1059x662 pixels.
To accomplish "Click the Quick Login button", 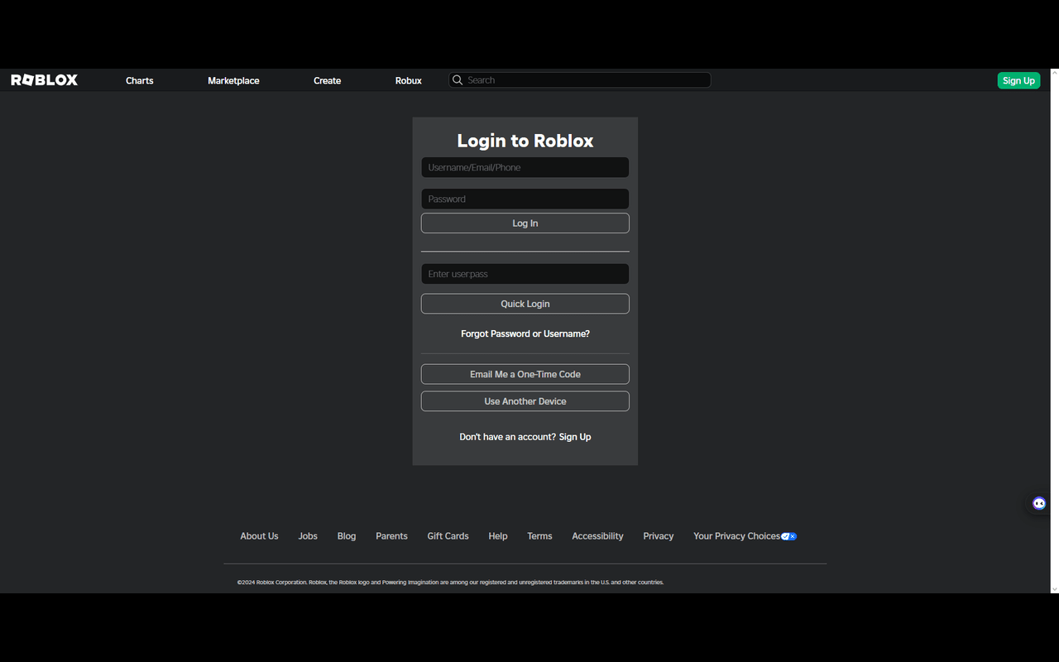I will click(525, 304).
